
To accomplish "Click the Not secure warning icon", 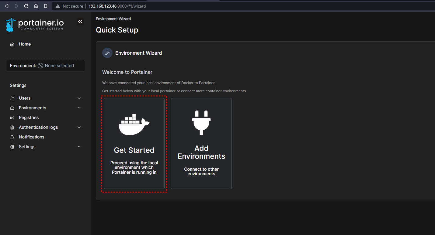I will pos(58,6).
